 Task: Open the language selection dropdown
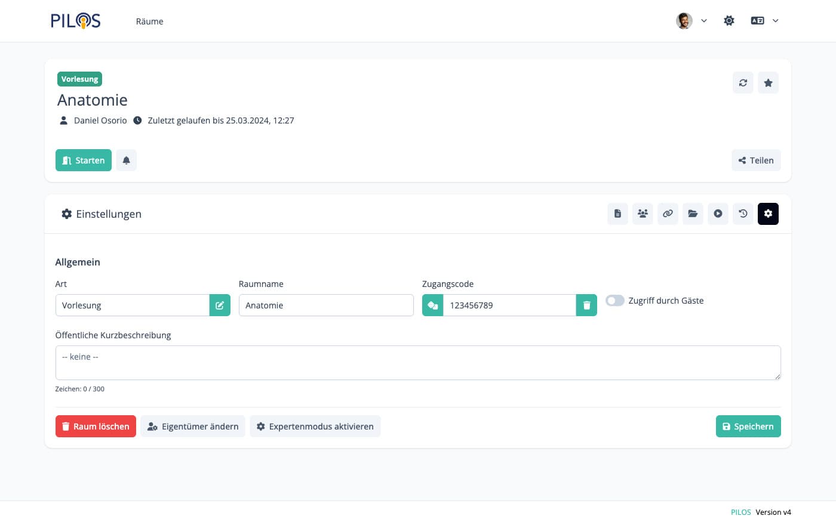pyautogui.click(x=764, y=21)
